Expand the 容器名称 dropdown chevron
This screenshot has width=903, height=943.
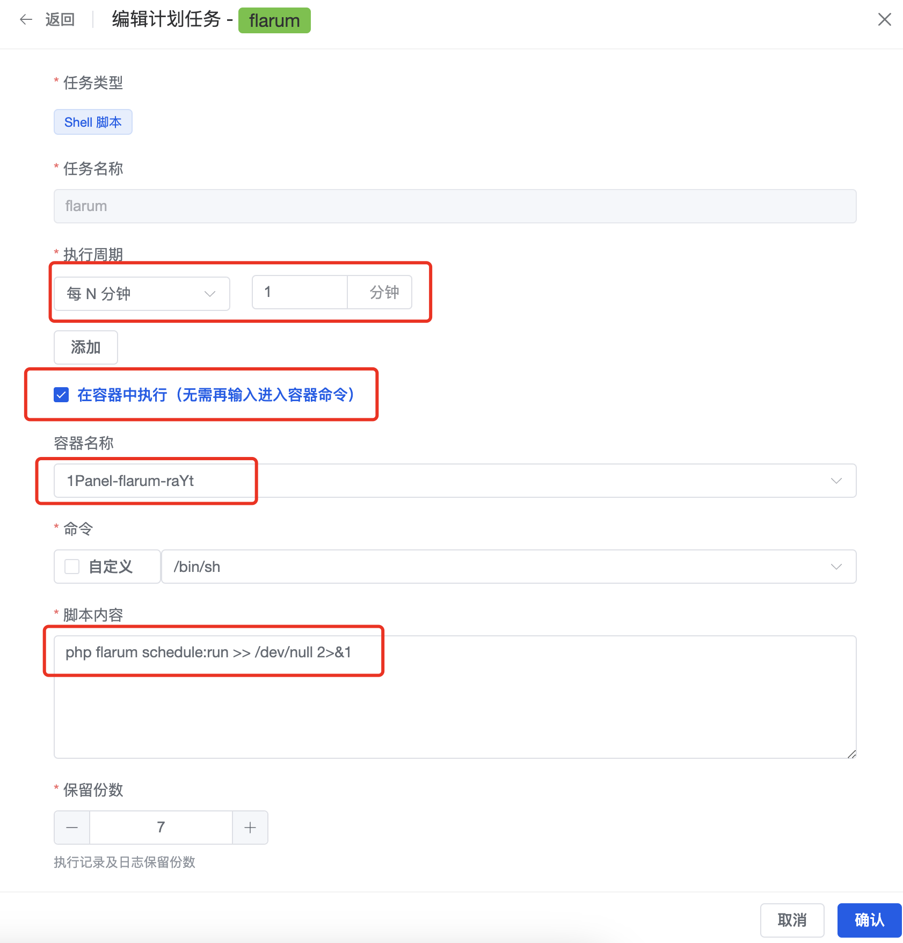coord(836,481)
